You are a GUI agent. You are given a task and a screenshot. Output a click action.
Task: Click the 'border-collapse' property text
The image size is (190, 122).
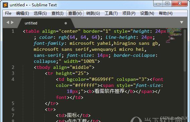(x=134, y=55)
